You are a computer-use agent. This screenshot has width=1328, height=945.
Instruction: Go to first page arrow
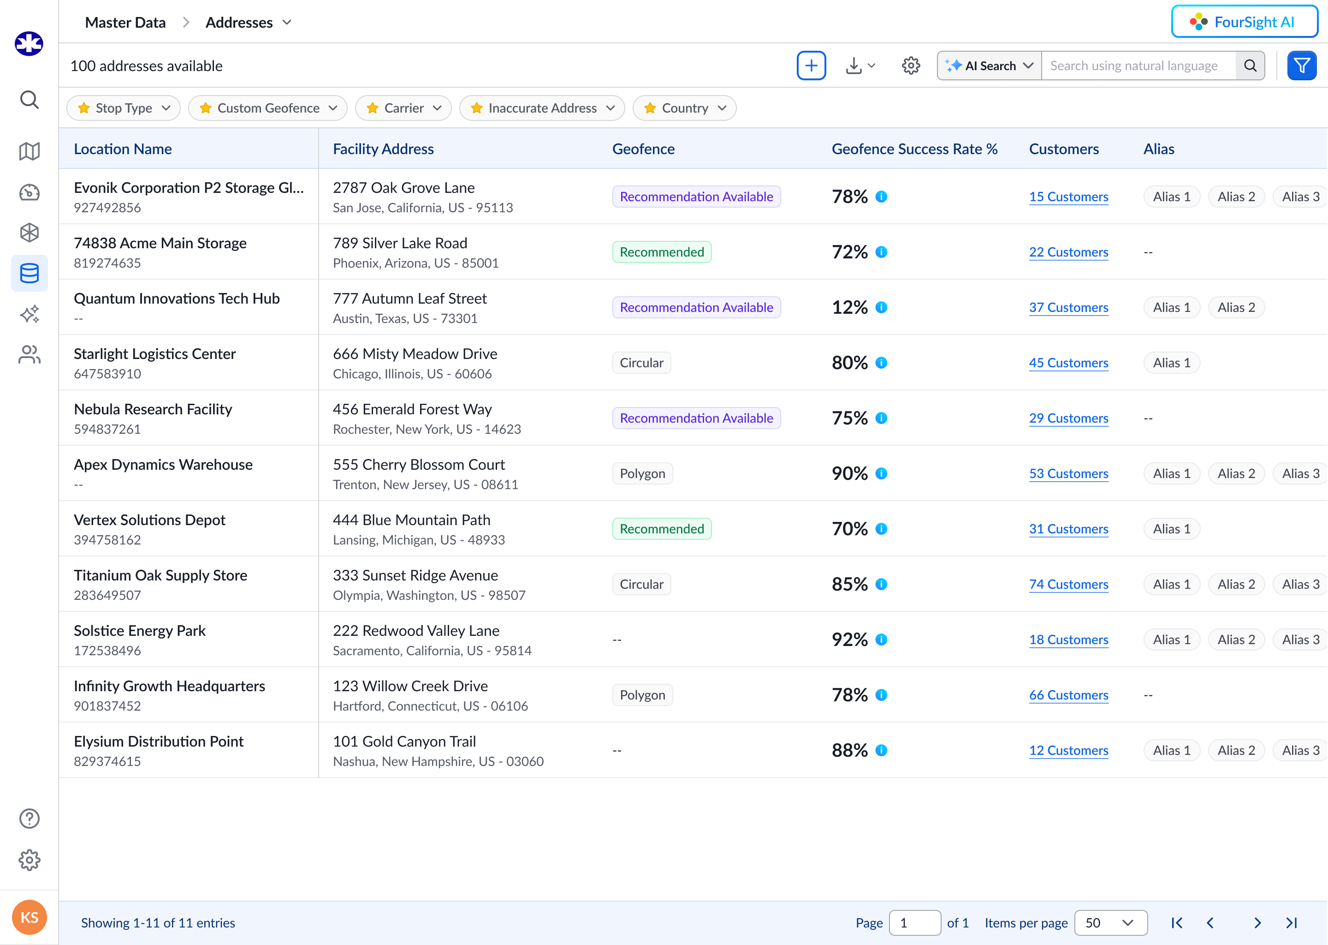click(1177, 923)
